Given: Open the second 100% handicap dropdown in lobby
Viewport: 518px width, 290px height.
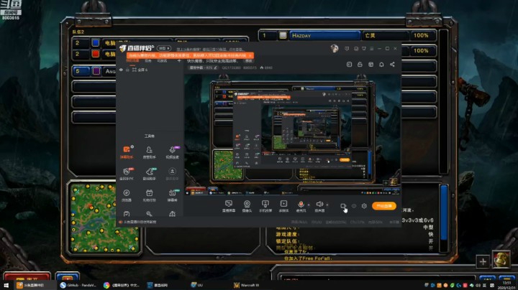Looking at the screenshot, I should (x=423, y=51).
